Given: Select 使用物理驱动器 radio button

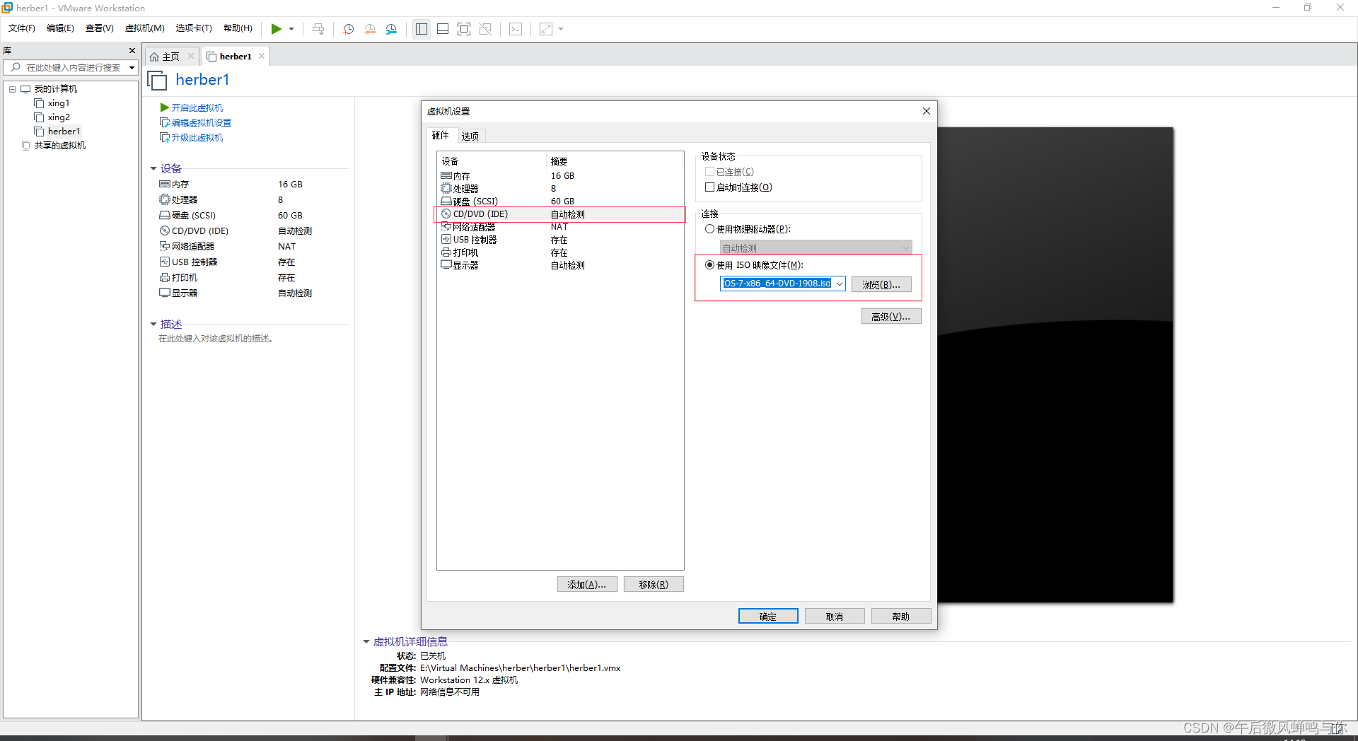Looking at the screenshot, I should tap(709, 229).
